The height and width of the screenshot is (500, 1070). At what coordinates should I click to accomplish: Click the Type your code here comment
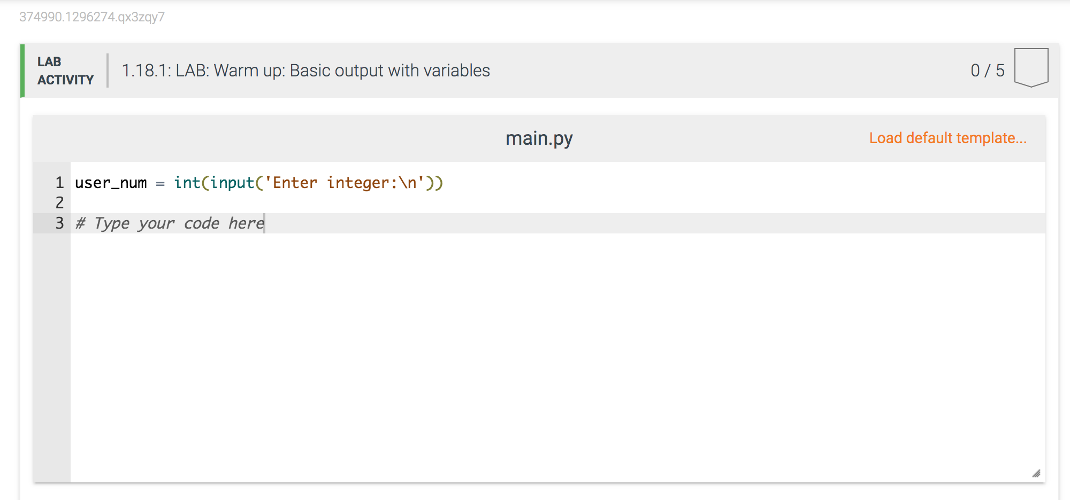point(170,223)
